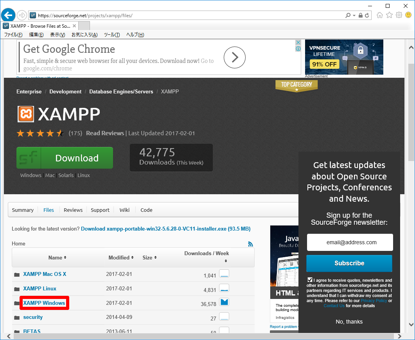This screenshot has width=415, height=340.
Task: Open the home icon in browser toolbar
Action: pyautogui.click(x=379, y=15)
